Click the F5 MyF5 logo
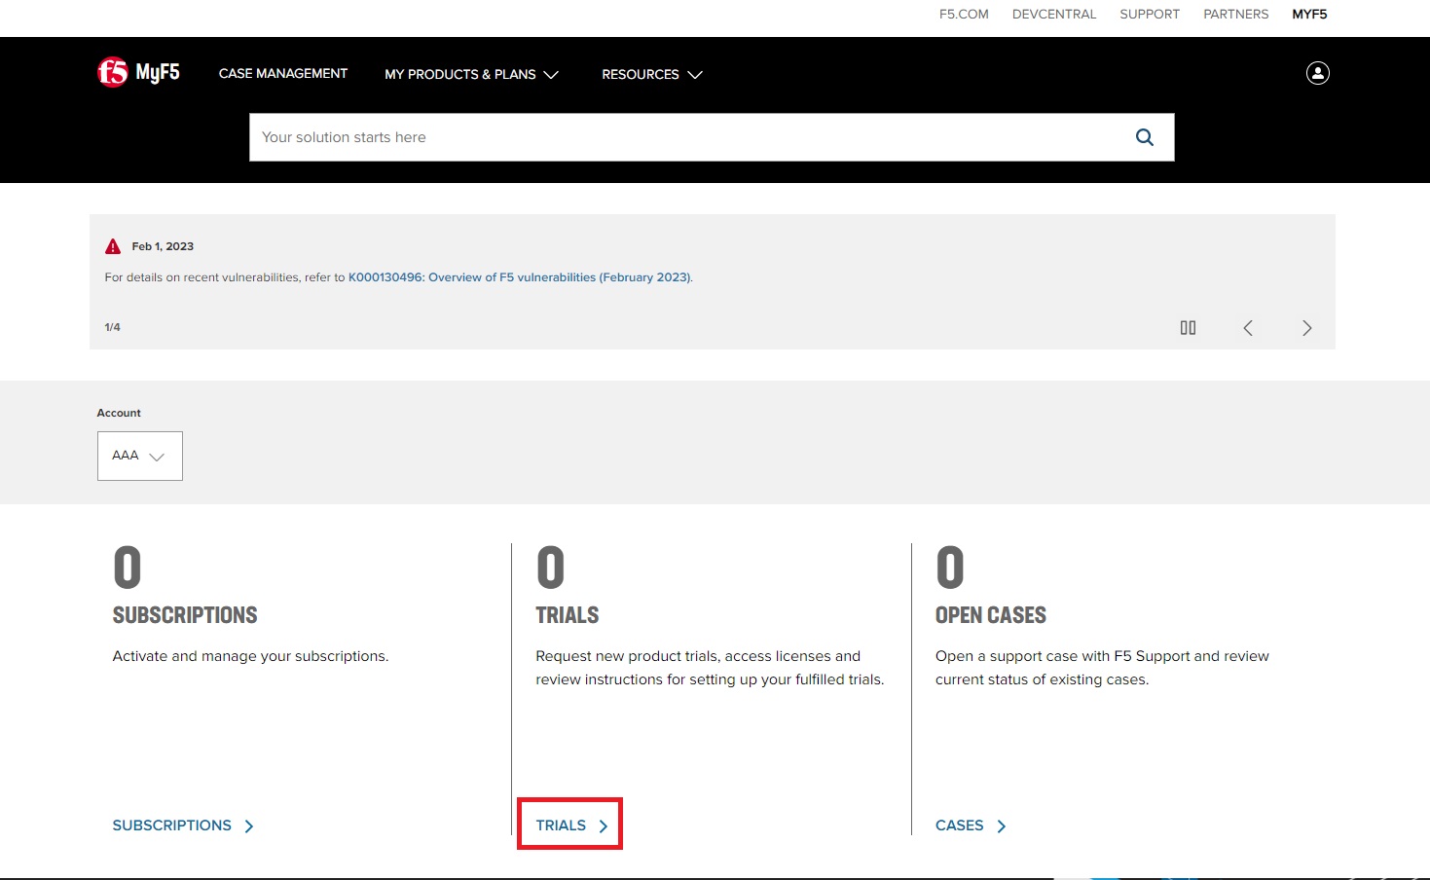The height and width of the screenshot is (880, 1430). [x=138, y=73]
